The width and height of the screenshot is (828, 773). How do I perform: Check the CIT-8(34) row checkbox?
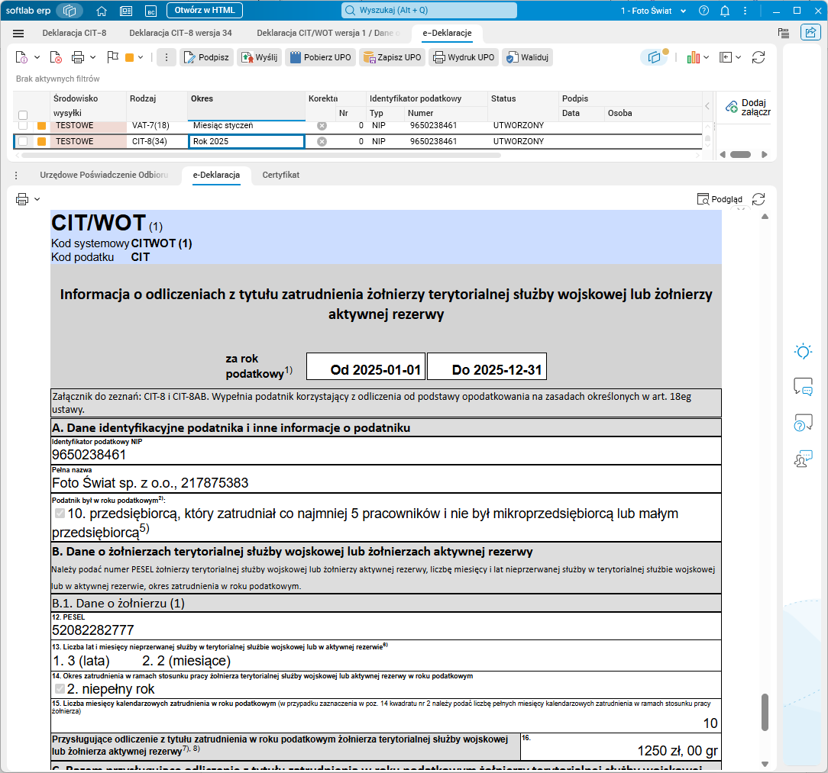click(x=23, y=141)
